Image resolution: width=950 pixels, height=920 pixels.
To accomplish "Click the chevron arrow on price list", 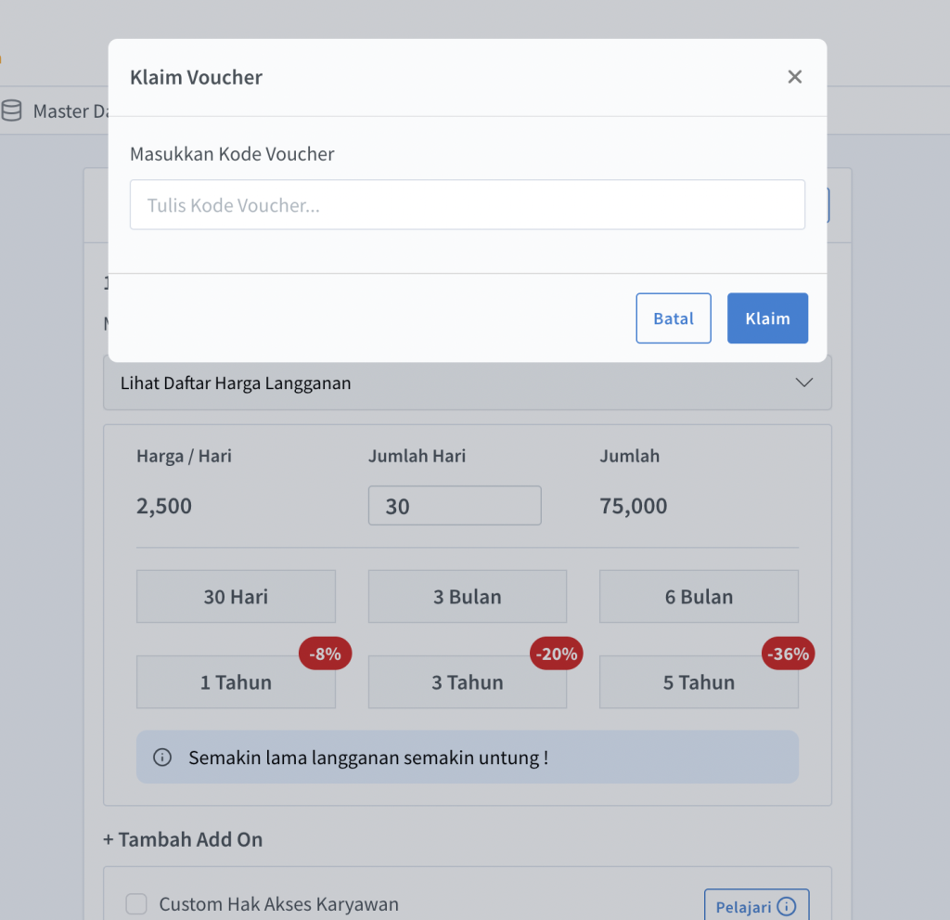I will tap(803, 382).
